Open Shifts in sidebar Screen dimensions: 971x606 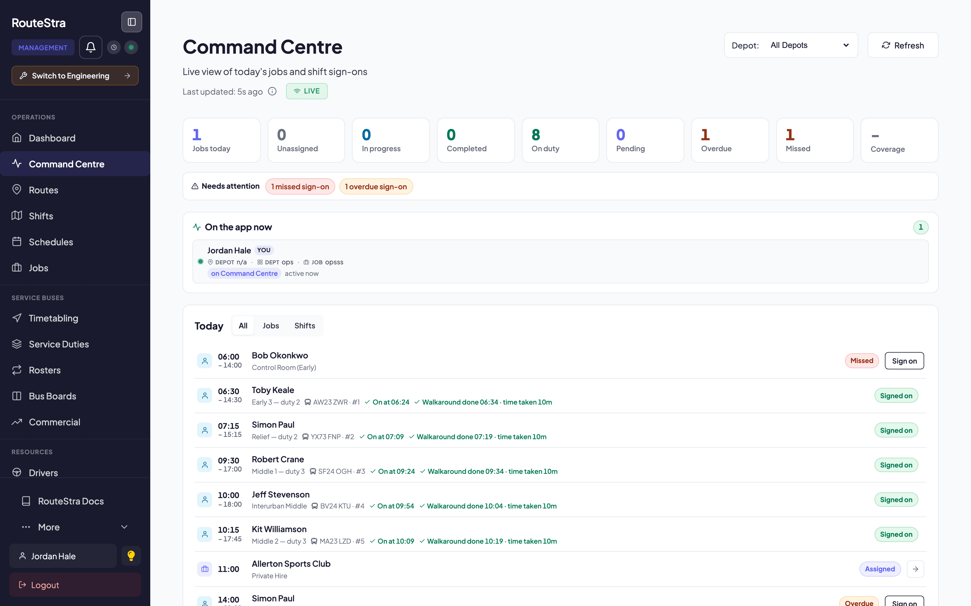pos(75,216)
